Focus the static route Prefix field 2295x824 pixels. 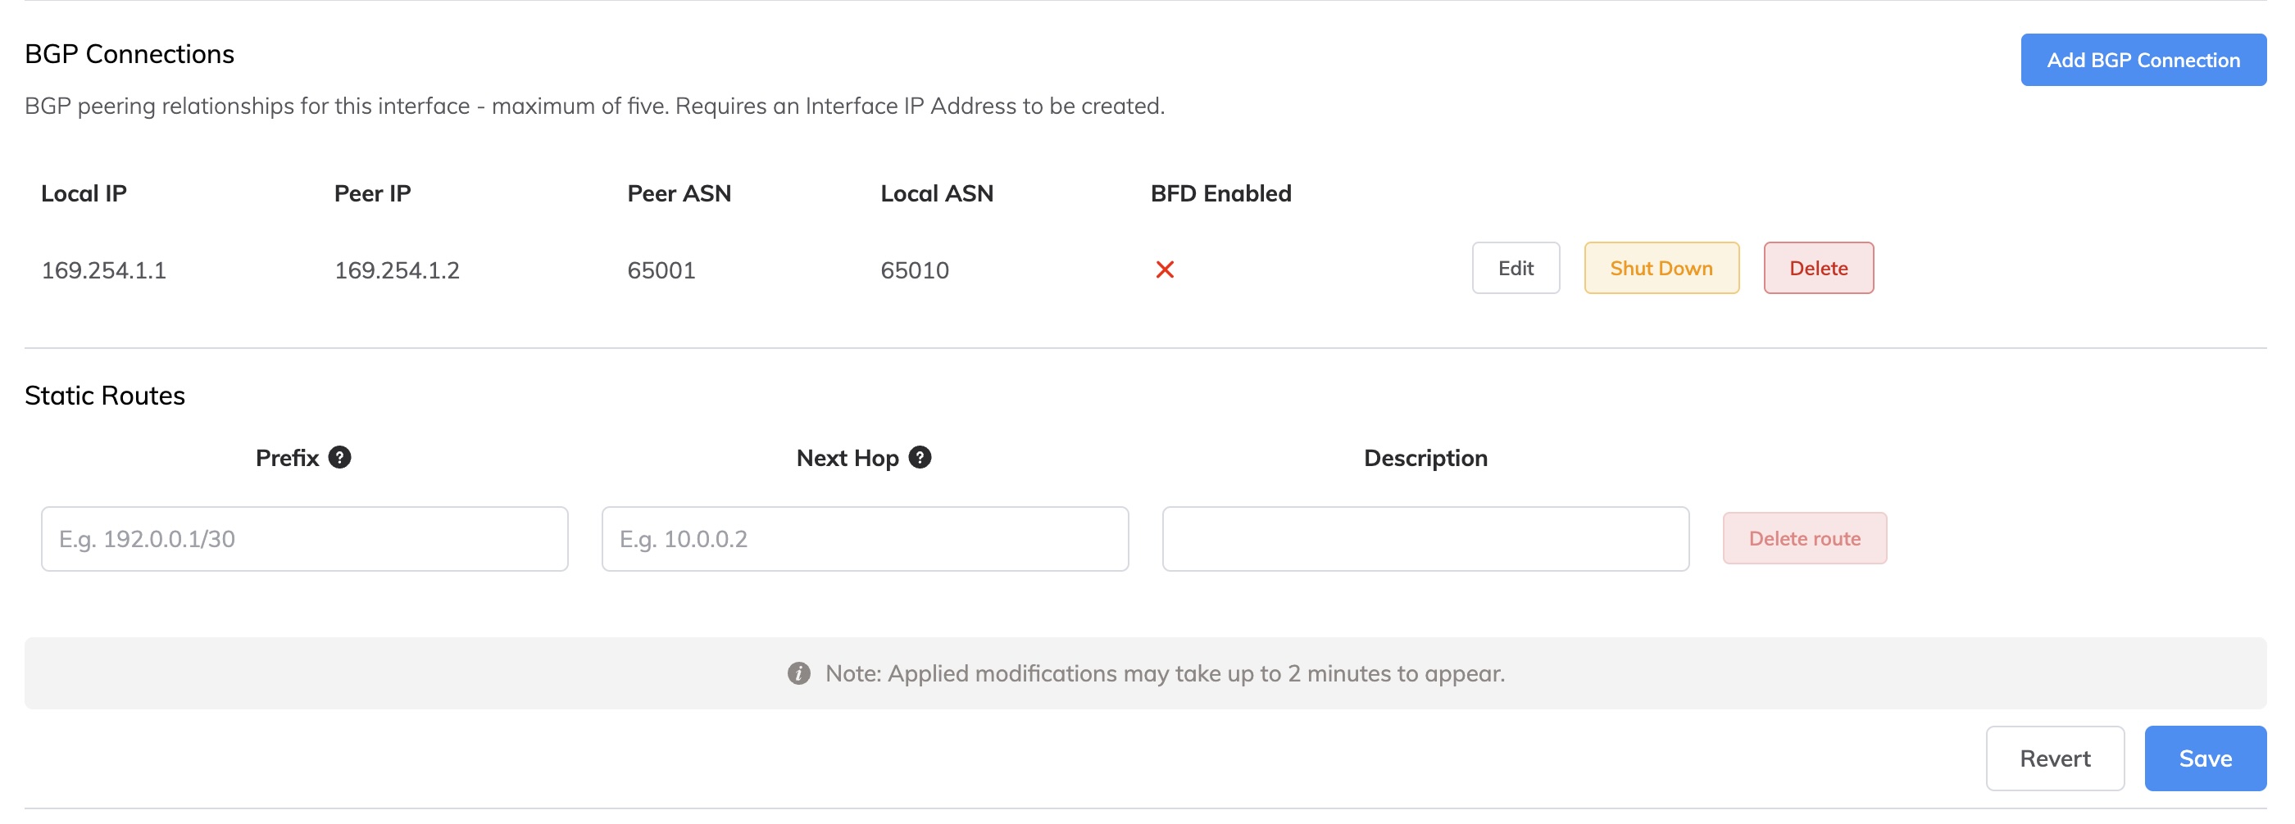click(x=304, y=539)
